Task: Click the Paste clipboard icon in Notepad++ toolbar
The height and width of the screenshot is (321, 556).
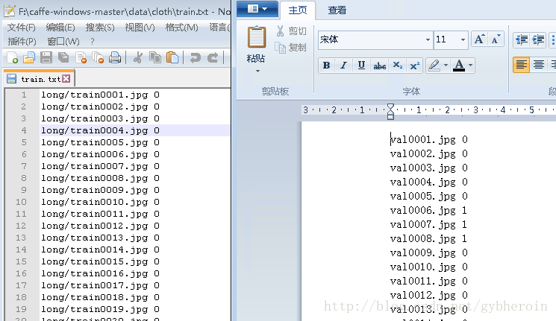Action: pos(172,57)
